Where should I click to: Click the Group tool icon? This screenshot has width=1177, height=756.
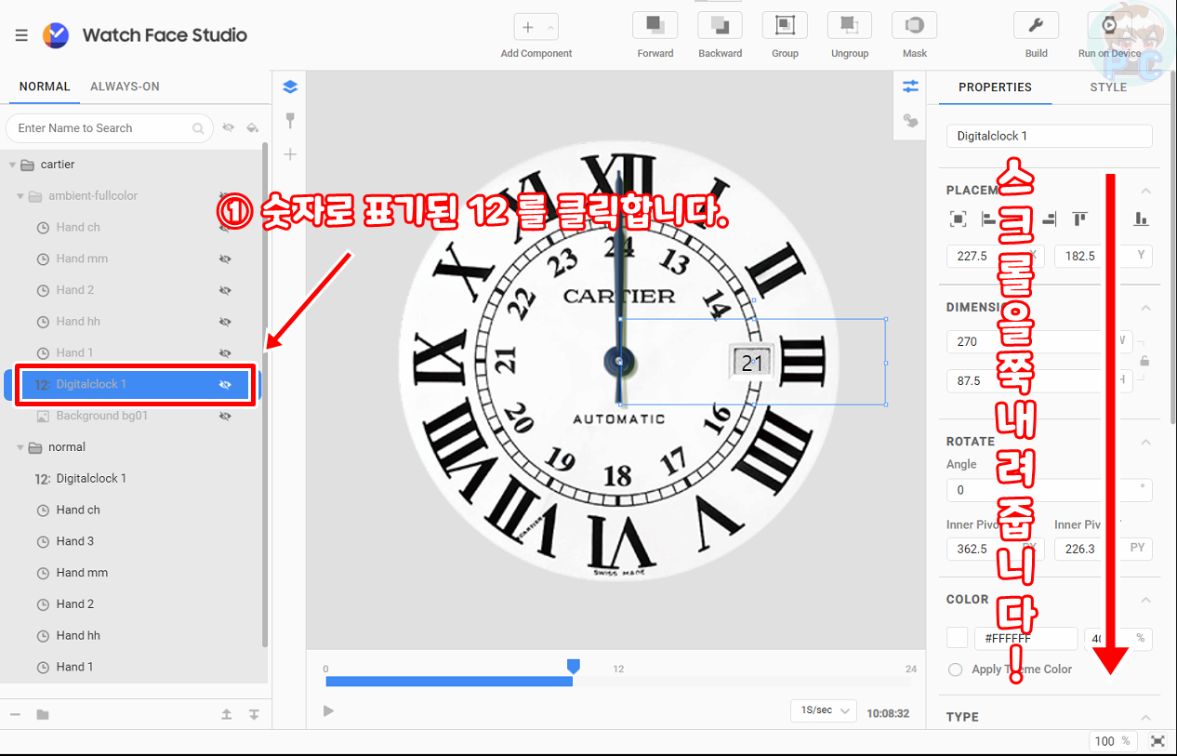tap(785, 25)
